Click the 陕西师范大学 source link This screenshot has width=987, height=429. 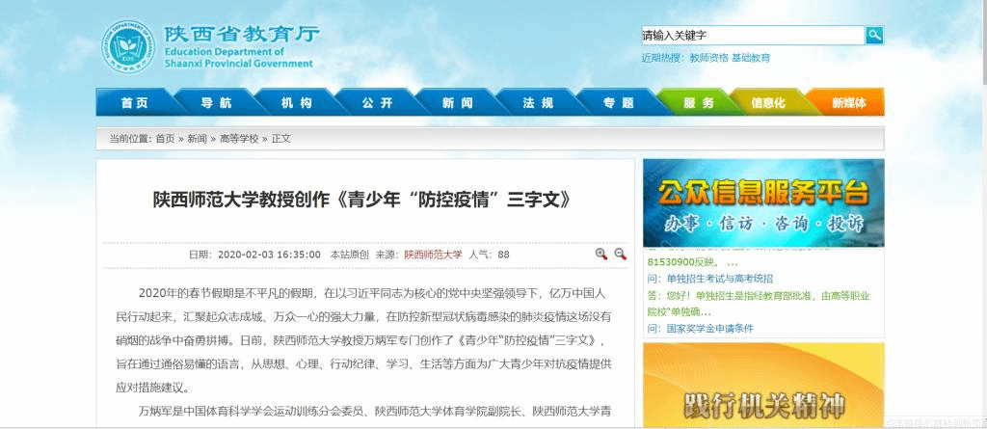433,255
